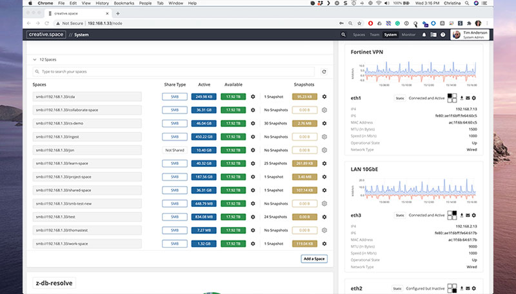This screenshot has width=516, height=294.
Task: Toggle the Static badge on eth1
Action: (x=400, y=98)
